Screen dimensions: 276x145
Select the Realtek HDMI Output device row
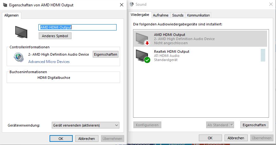click(x=200, y=56)
